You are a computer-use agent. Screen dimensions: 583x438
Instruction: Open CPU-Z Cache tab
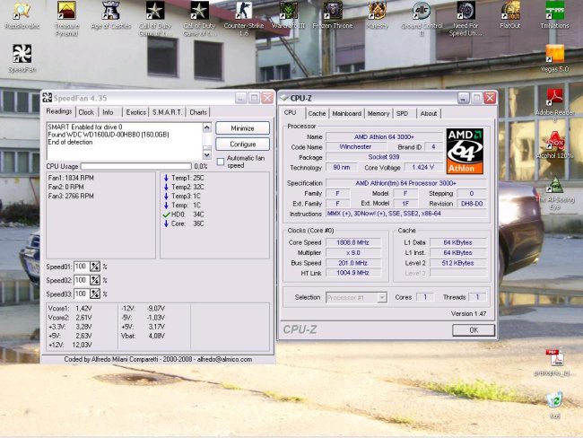(317, 113)
